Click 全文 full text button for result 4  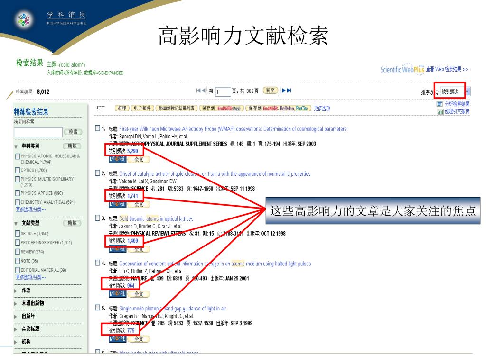pos(139,294)
